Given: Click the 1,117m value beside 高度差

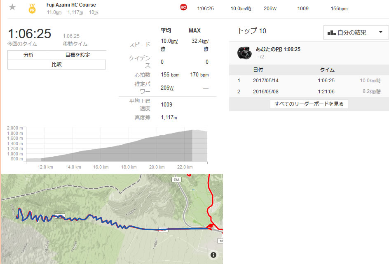Looking at the screenshot, I should point(169,117).
